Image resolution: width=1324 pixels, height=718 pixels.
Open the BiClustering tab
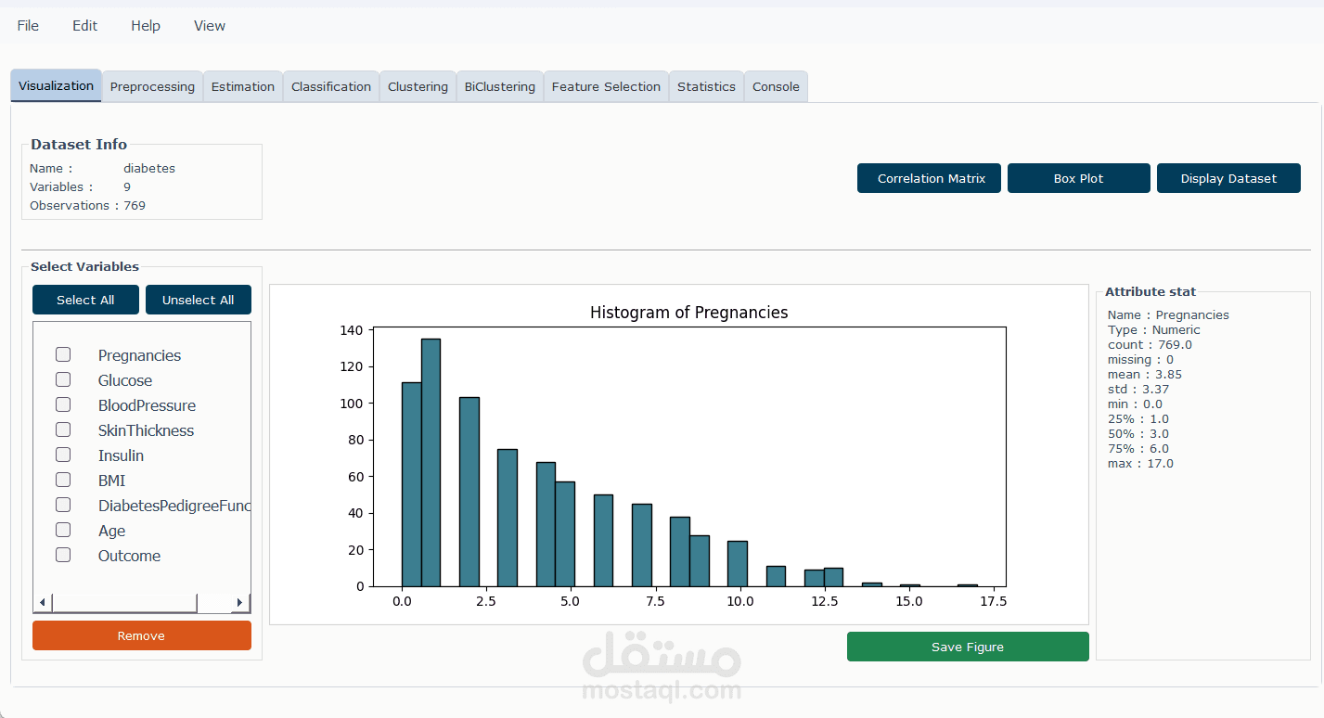coord(500,87)
